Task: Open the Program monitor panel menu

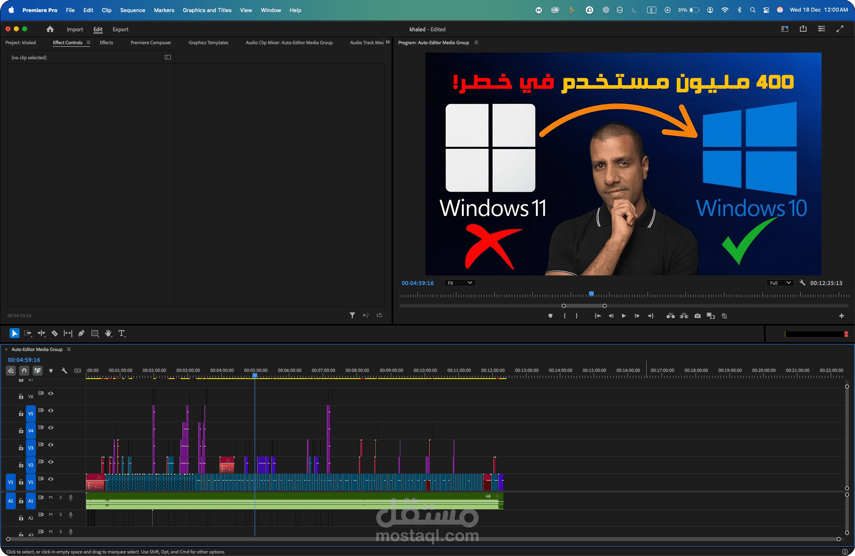Action: 476,43
